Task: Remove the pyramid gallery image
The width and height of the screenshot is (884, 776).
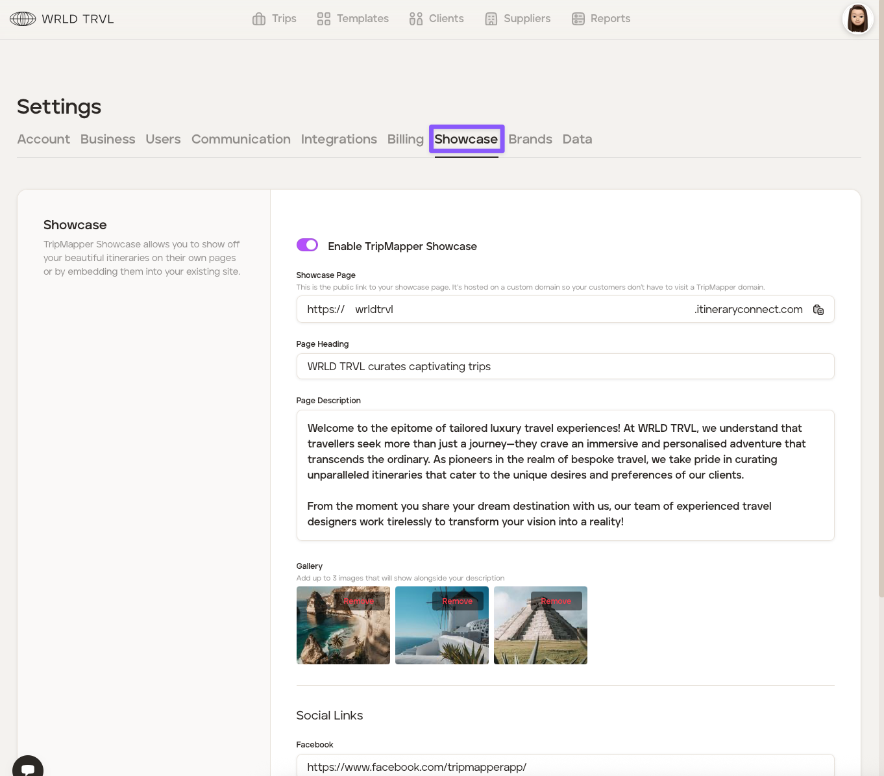Action: tap(556, 601)
